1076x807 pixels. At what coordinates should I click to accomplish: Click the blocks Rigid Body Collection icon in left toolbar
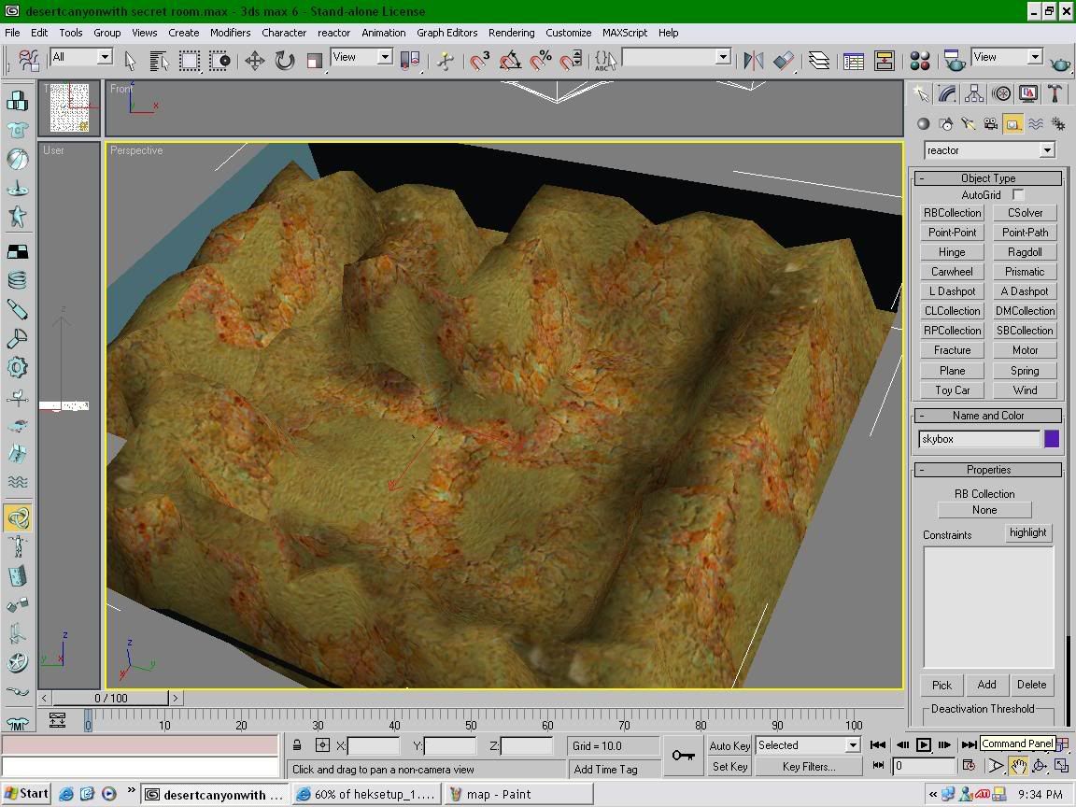(x=17, y=101)
